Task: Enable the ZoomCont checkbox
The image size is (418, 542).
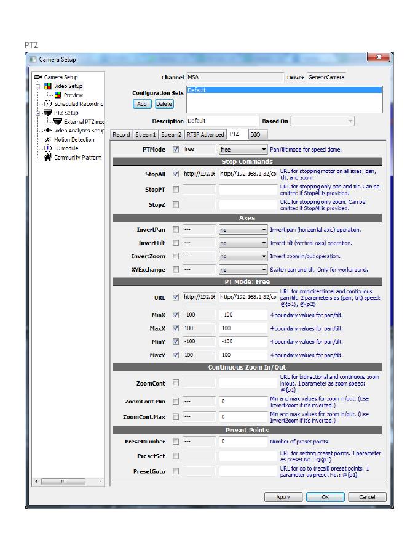Action: click(176, 383)
